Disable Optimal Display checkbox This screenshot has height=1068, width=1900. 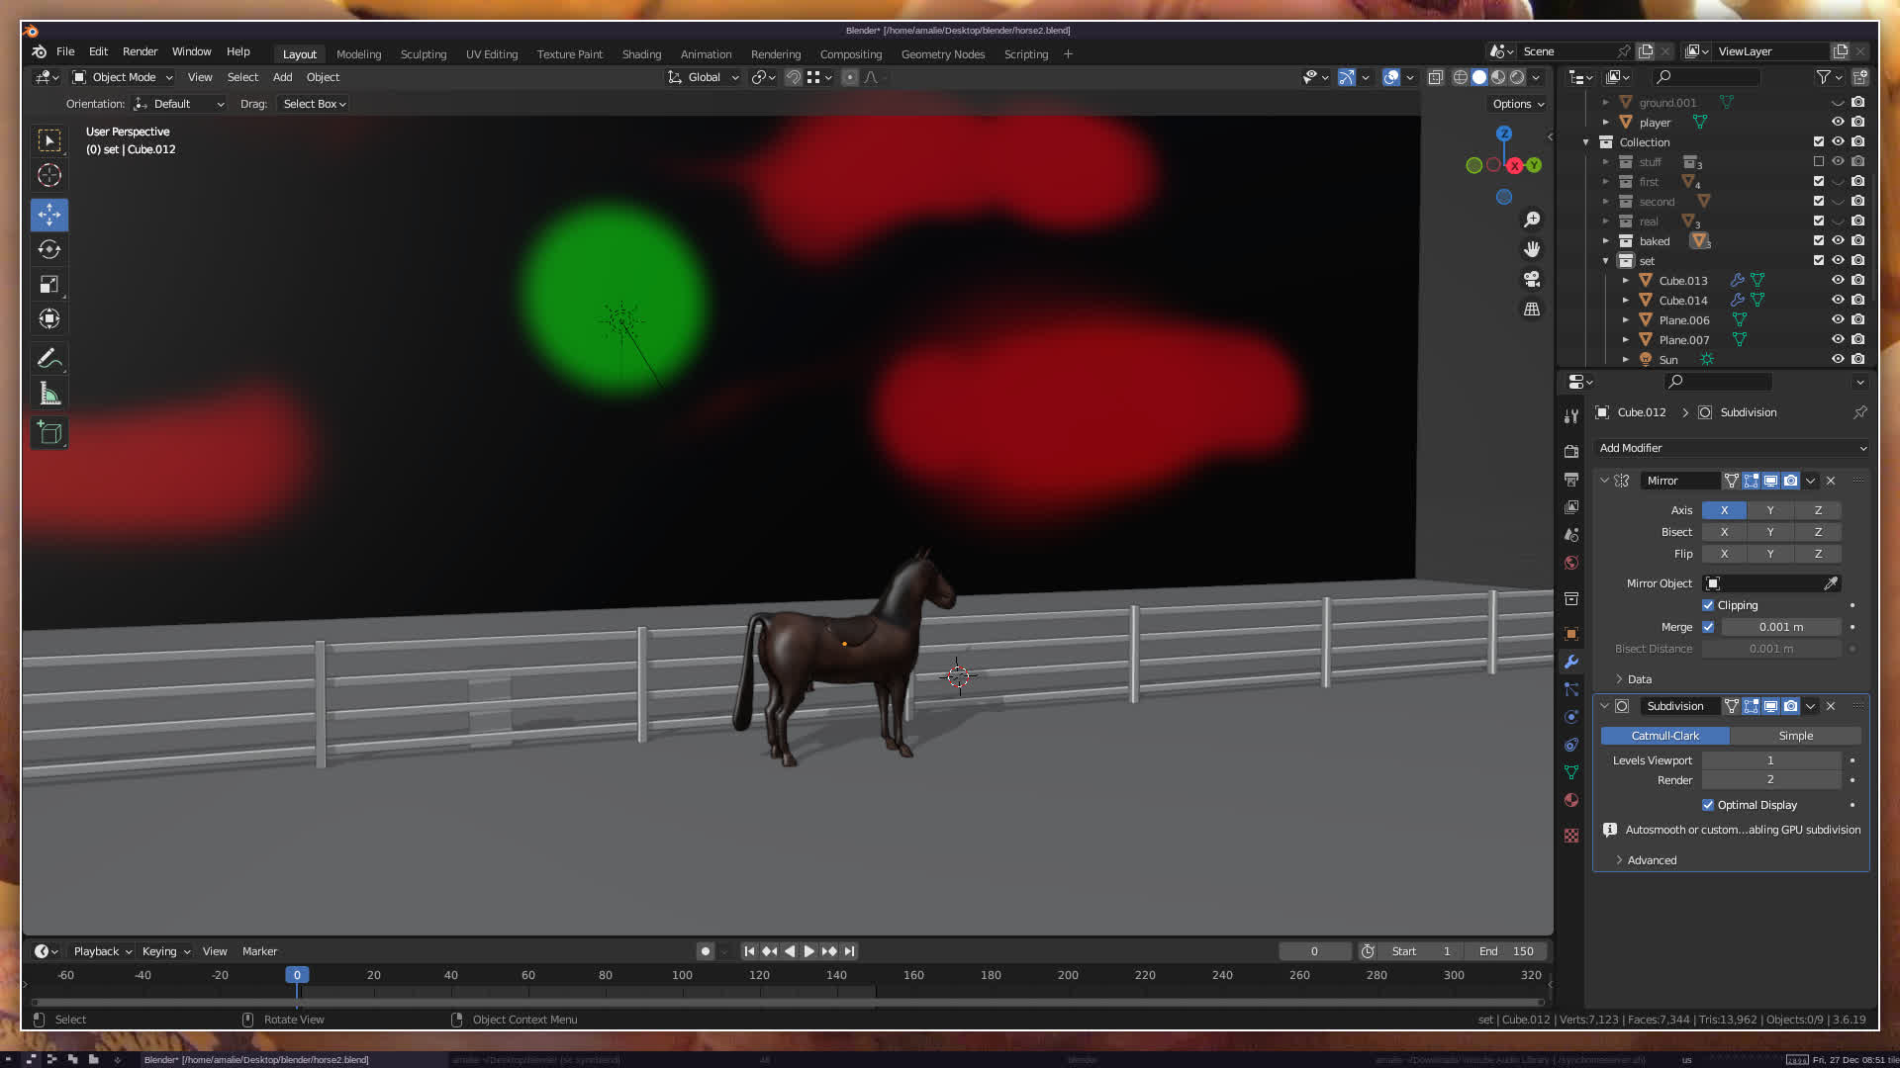click(1708, 805)
